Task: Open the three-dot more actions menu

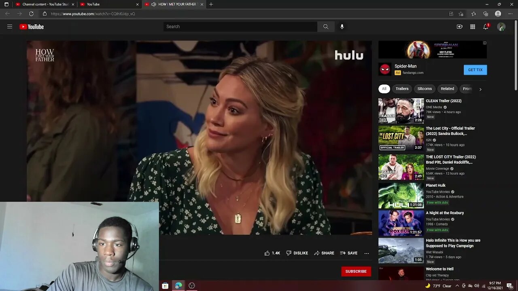Action: [x=367, y=253]
